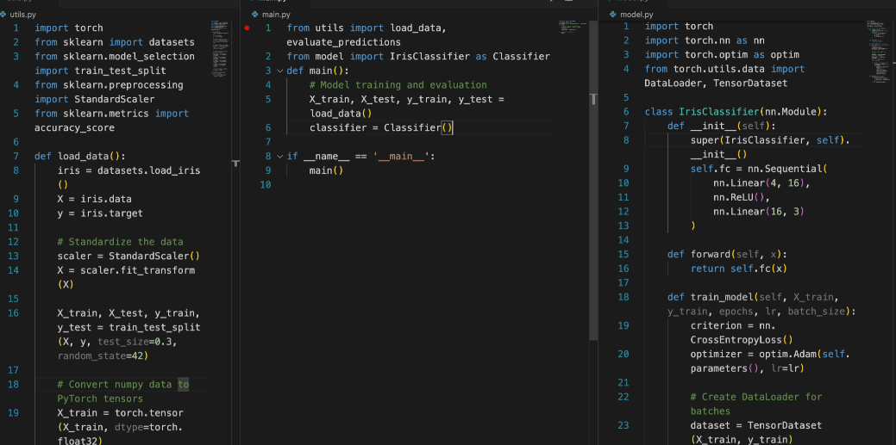Viewport: 896px width, 445px height.
Task: Click 'load_data()' call on main.py line 5
Action: [341, 114]
